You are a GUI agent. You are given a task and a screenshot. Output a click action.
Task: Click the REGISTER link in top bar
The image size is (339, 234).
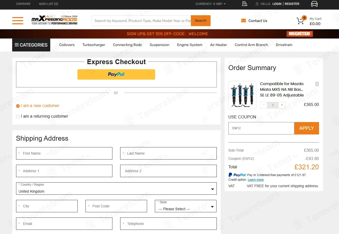[x=292, y=4]
